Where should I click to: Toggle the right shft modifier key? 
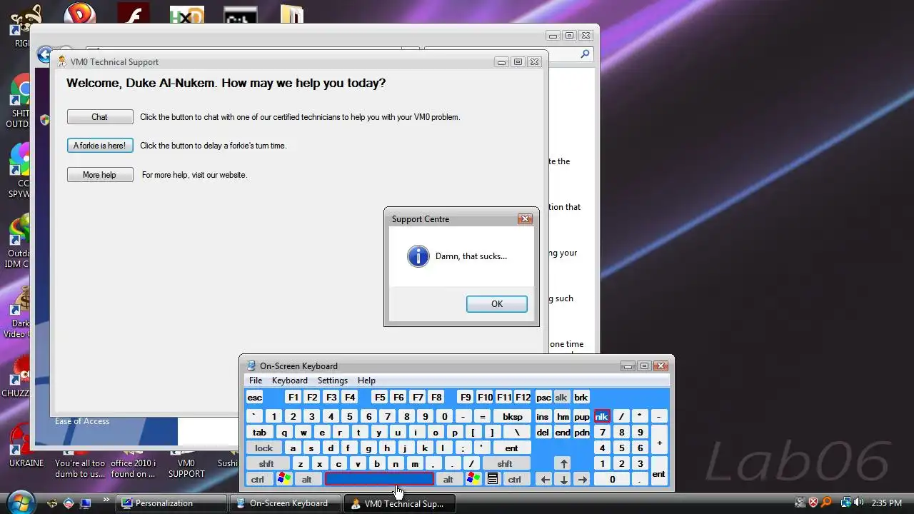pyautogui.click(x=505, y=463)
